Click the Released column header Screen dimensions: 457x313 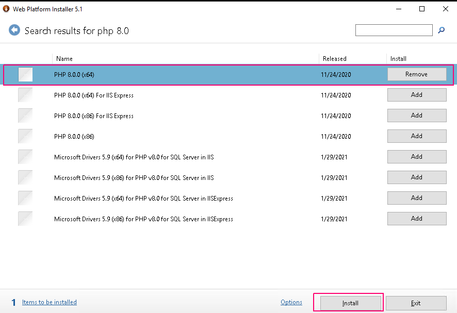click(x=335, y=59)
